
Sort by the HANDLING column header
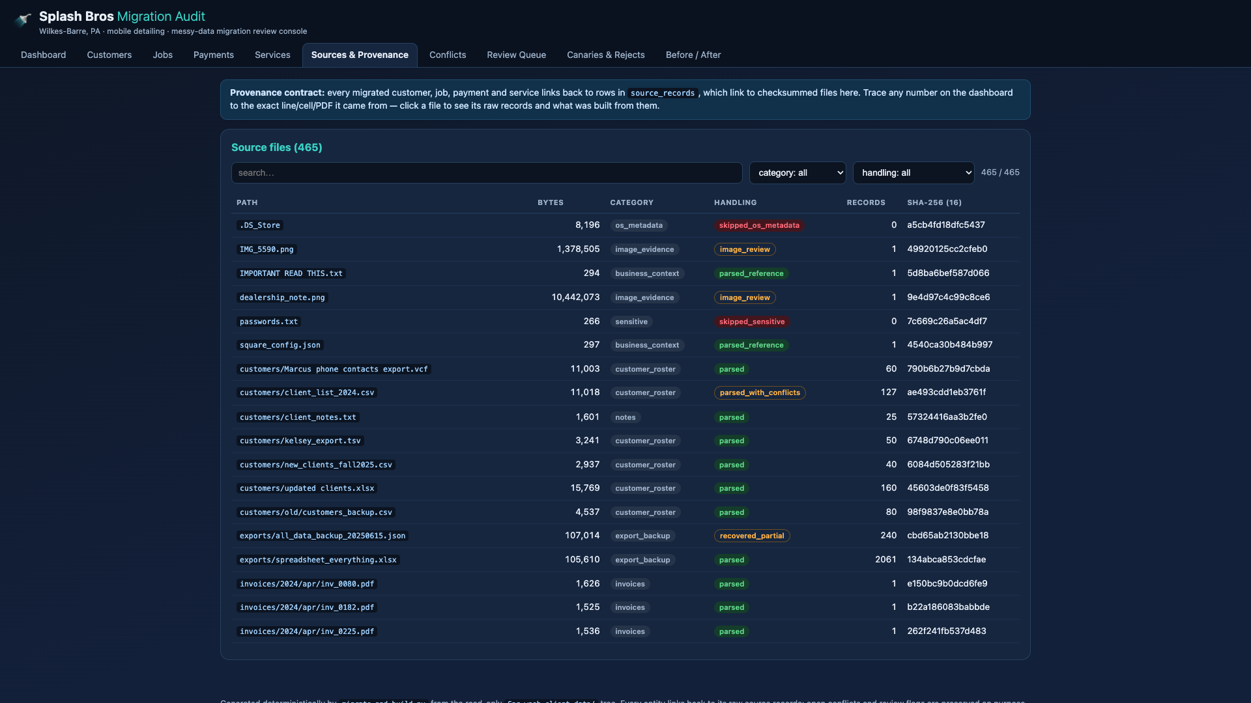(x=735, y=202)
